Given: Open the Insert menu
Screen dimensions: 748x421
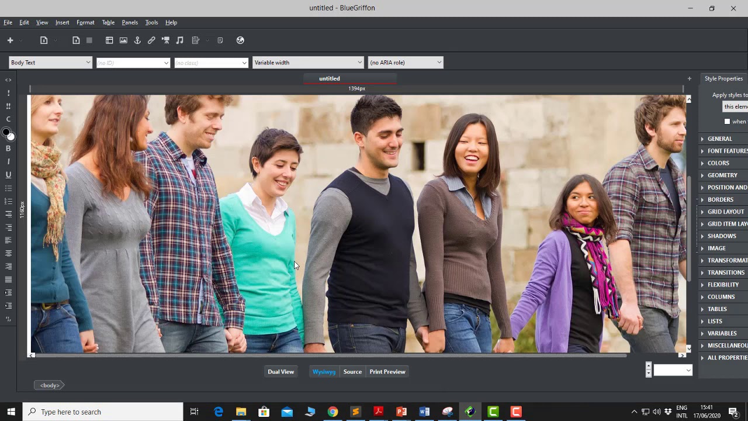Looking at the screenshot, I should [x=62, y=22].
